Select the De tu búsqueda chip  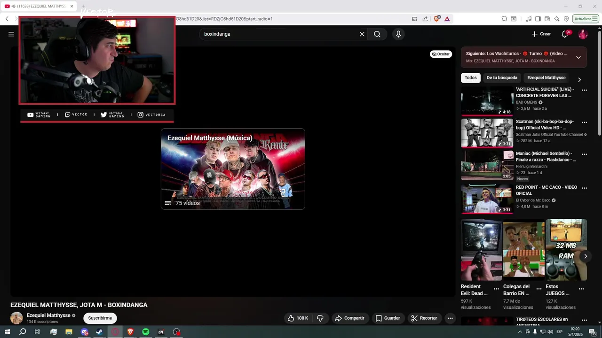(x=502, y=78)
